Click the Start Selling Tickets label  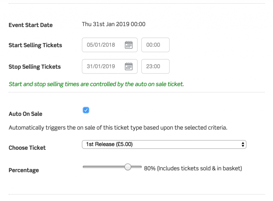[35, 45]
